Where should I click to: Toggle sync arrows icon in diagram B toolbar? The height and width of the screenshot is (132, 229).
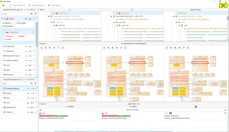pos(121,48)
